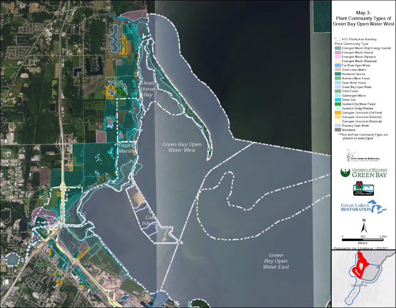396x308 pixels.
Task: Click the north arrow symbol
Action: [x=364, y=226]
